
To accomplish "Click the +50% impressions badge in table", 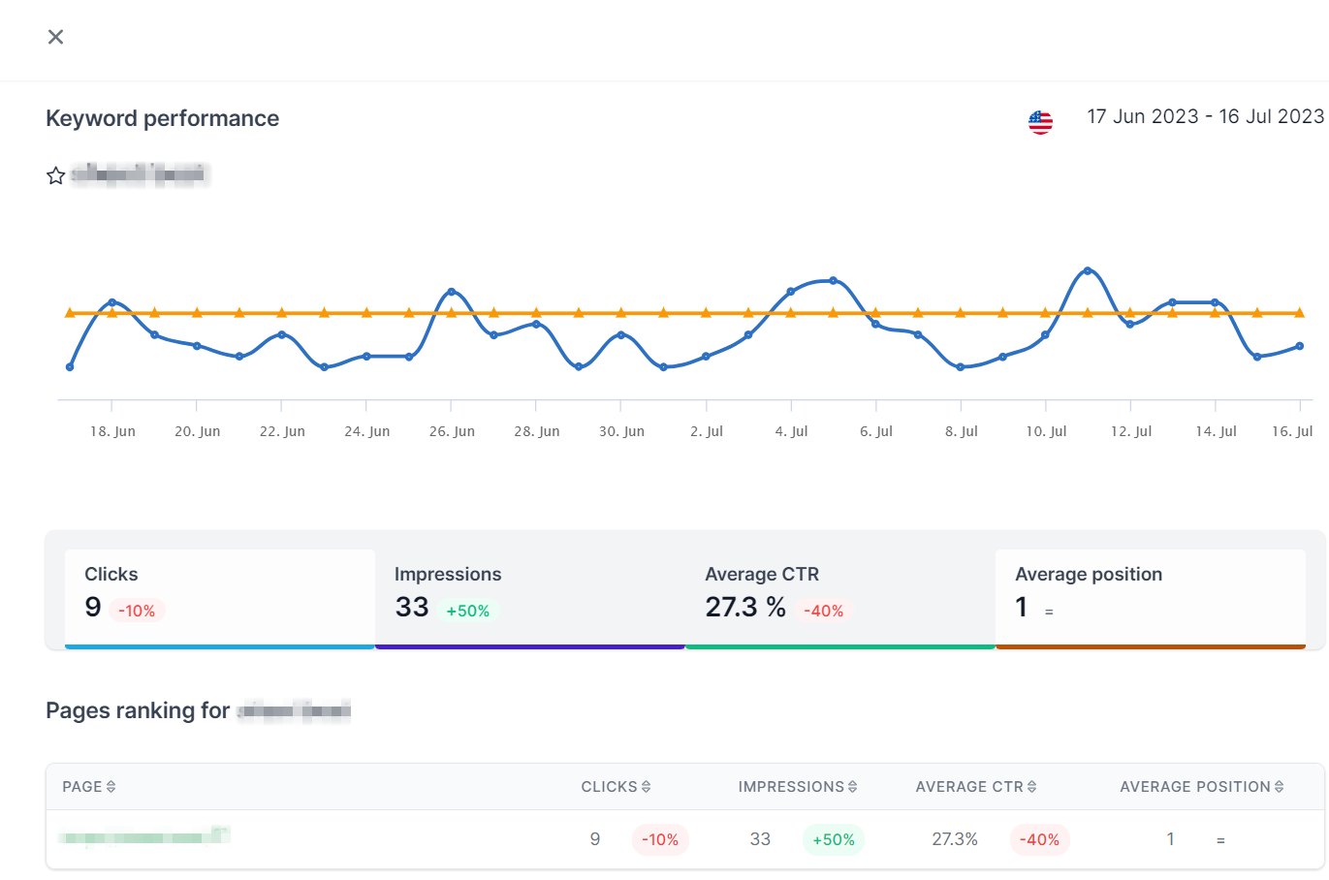I will click(x=834, y=839).
